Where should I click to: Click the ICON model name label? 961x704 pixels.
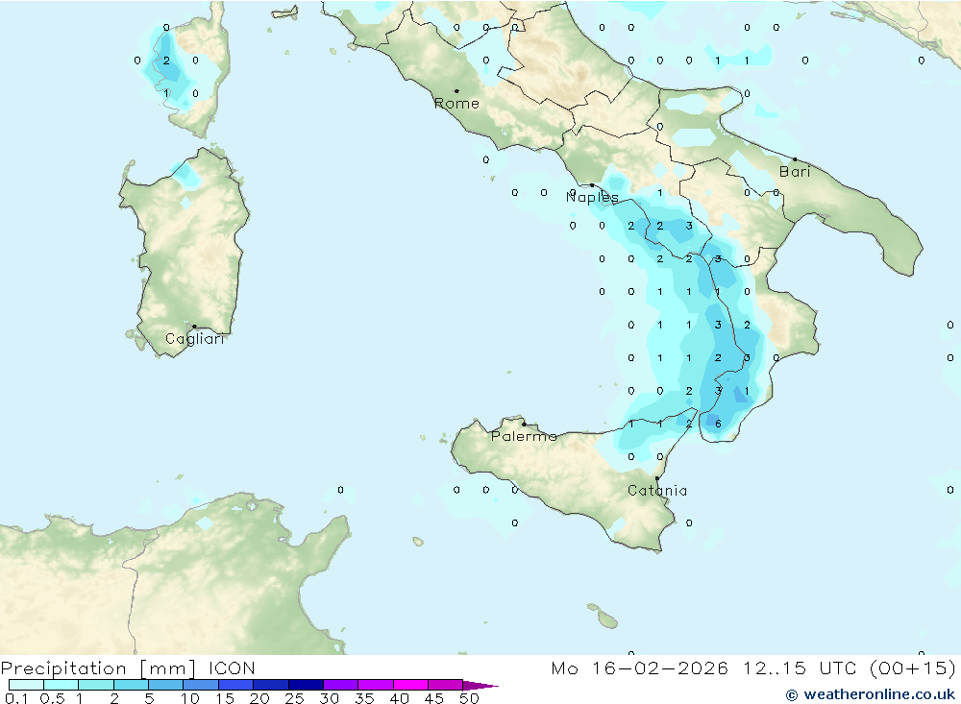[x=232, y=668]
